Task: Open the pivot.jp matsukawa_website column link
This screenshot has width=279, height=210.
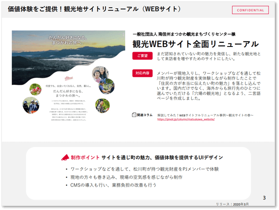Action: (186, 119)
